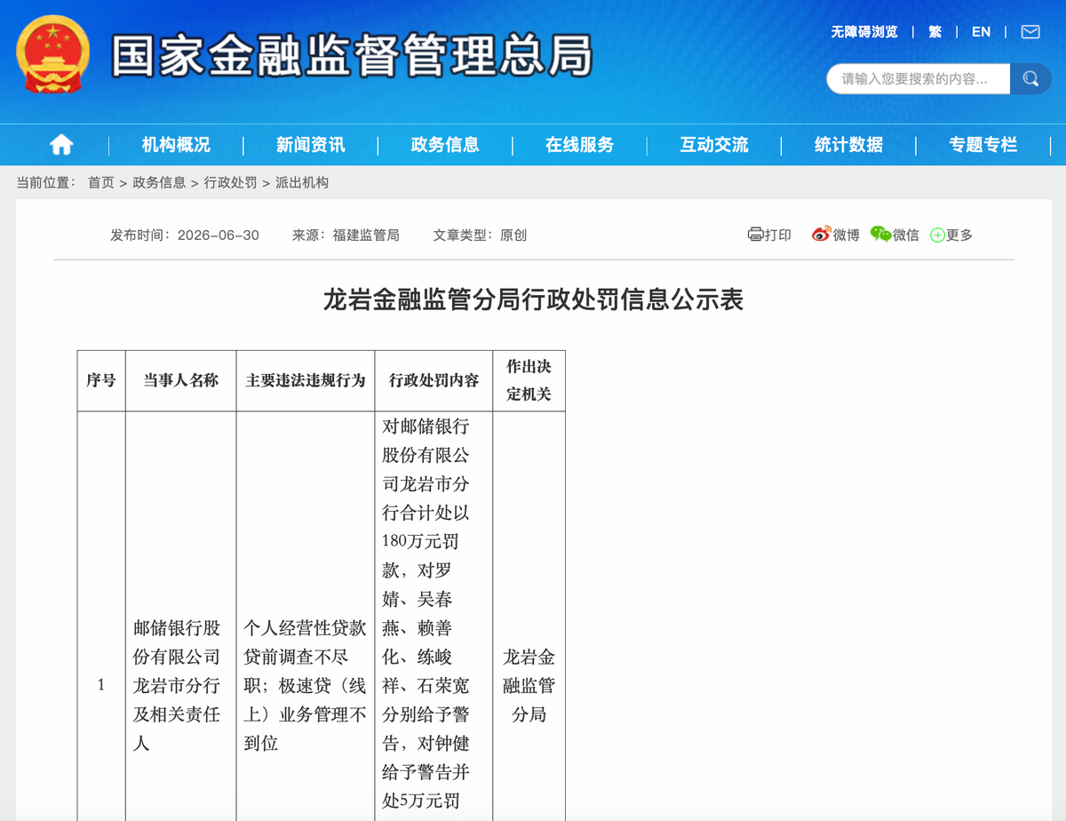Click the green plus more icon
The image size is (1066, 821).
click(x=937, y=235)
